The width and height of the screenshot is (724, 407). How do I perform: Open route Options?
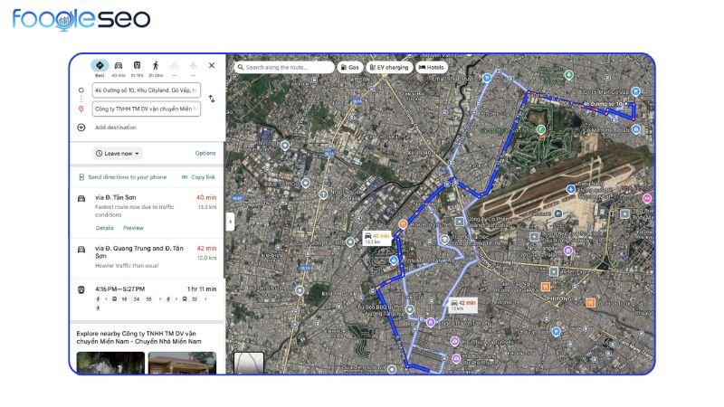pyautogui.click(x=205, y=154)
